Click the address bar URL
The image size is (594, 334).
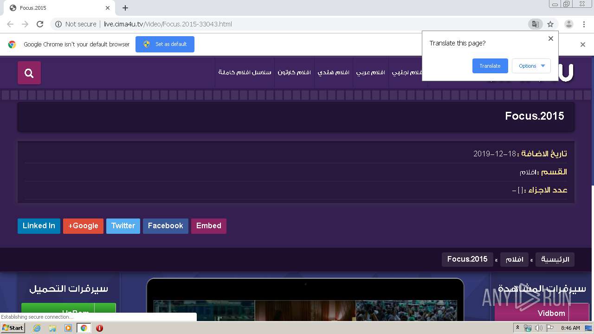168,24
